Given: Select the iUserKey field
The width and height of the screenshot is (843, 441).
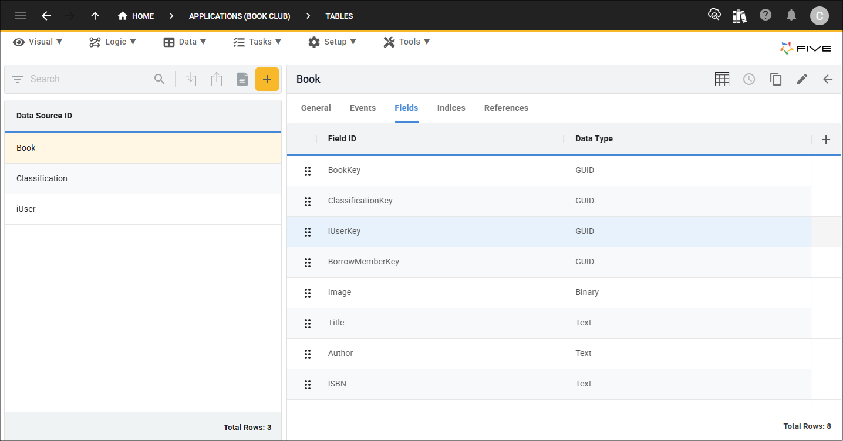Looking at the screenshot, I should pos(344,231).
